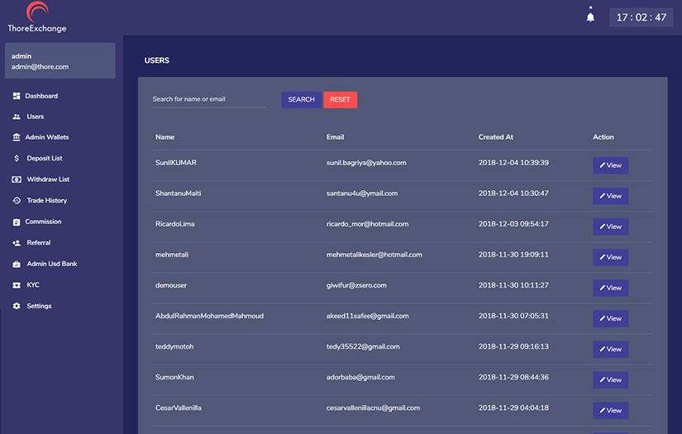This screenshot has width=682, height=434.
Task: Click date 2018-11-30 19:09:11
Action: 513,255
